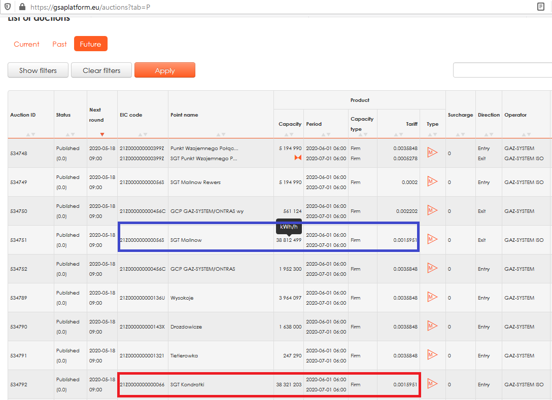The width and height of the screenshot is (552, 400).
Task: Click the monthly type icon for auction 534791
Action: point(432,354)
